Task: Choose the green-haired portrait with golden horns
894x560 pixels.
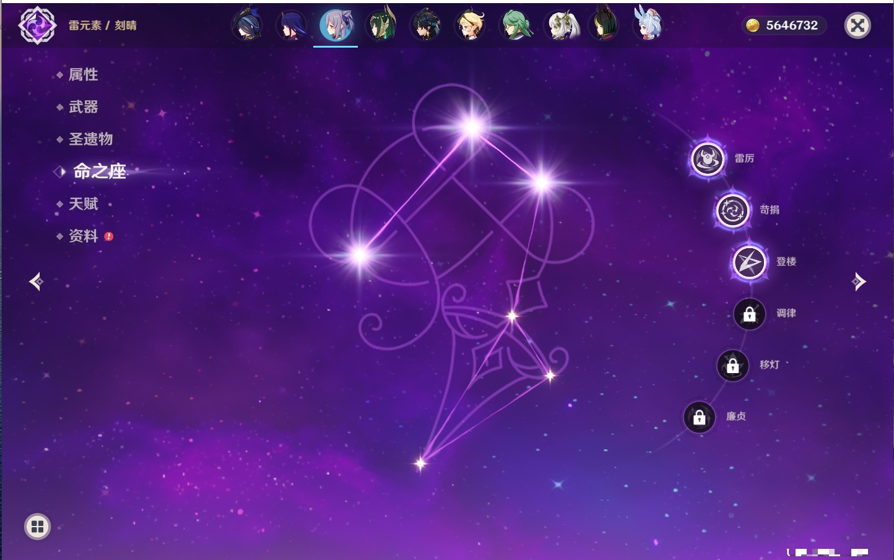Action: point(381,25)
